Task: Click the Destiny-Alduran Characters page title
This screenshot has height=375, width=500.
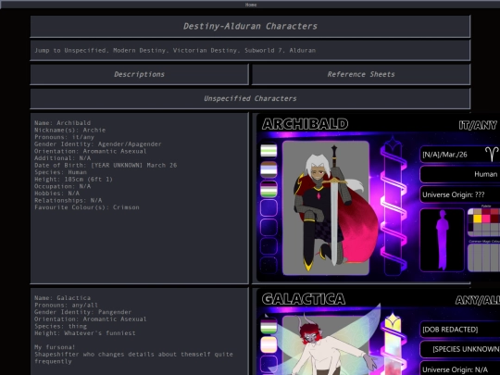Action: click(250, 26)
